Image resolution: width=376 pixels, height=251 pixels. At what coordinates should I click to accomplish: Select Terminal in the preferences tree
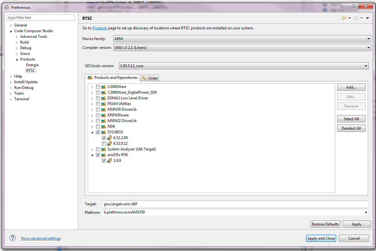(x=21, y=99)
